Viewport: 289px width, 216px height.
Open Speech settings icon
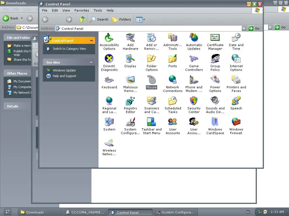(x=236, y=103)
